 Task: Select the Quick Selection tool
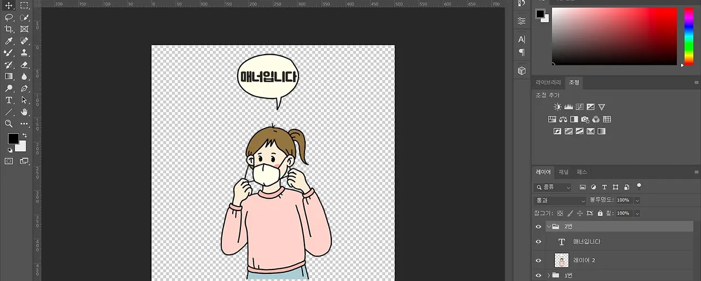pyautogui.click(x=24, y=17)
